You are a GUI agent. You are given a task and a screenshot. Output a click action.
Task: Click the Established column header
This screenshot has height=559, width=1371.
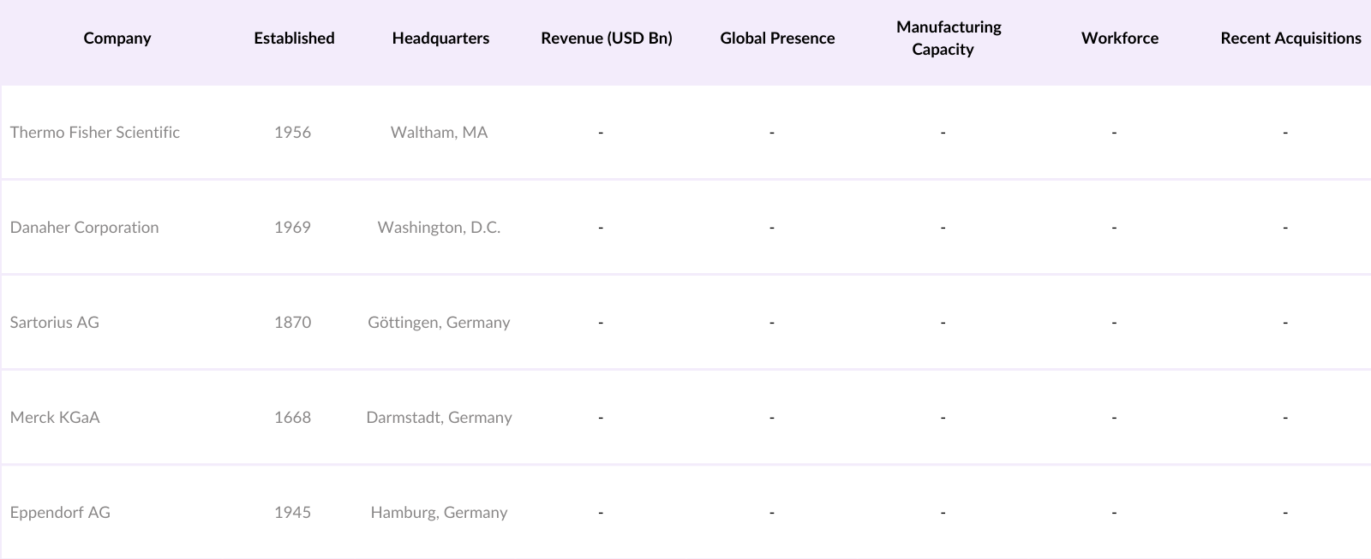pos(294,39)
